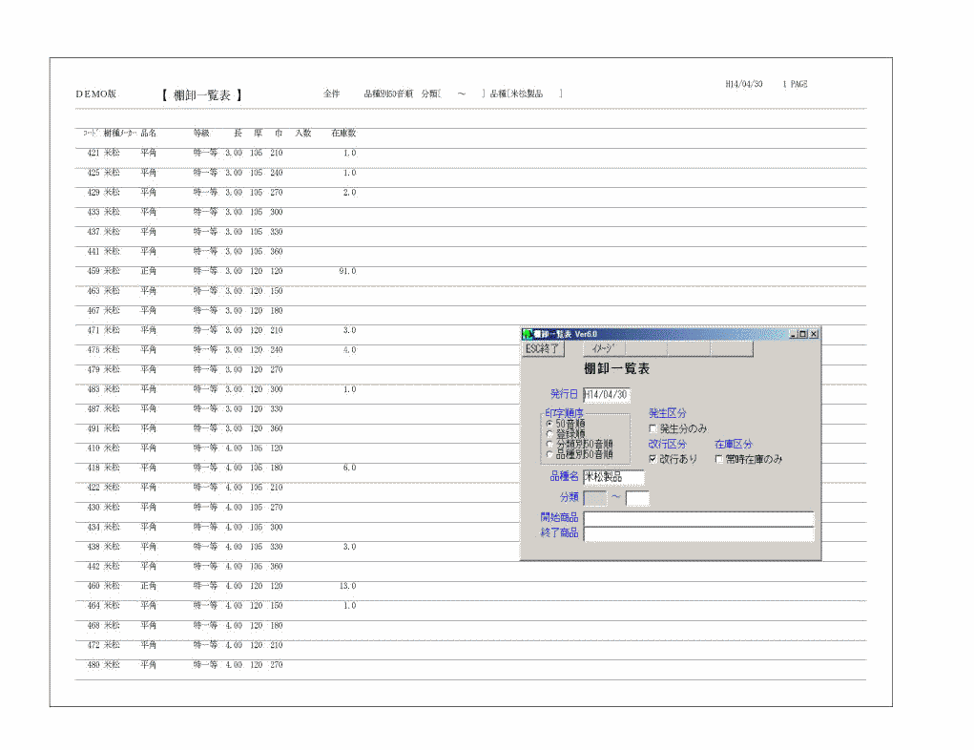Click the DEMO版 label in the report header
The width and height of the screenshot is (974, 750).
coord(96,94)
